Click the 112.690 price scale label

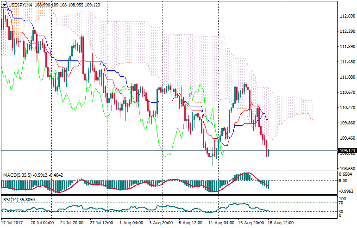[x=346, y=16]
